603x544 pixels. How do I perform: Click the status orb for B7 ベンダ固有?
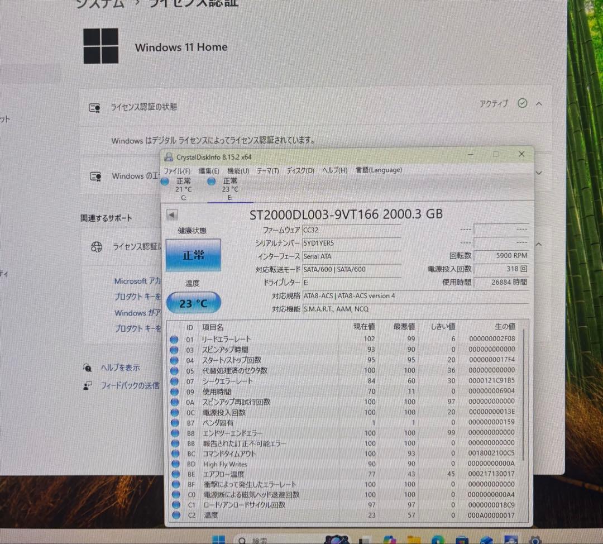click(175, 423)
